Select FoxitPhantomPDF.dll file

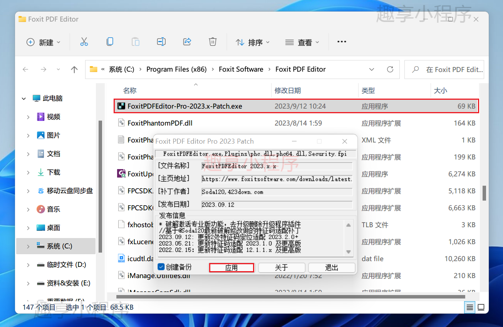pyautogui.click(x=160, y=123)
